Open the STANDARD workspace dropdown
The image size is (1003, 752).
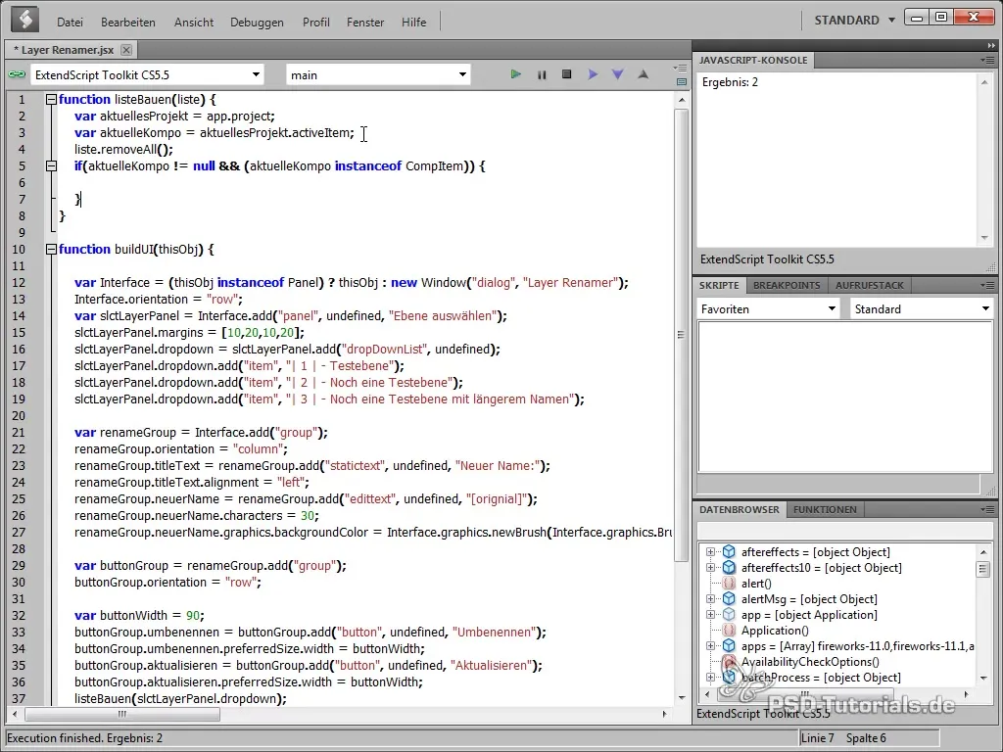point(854,21)
